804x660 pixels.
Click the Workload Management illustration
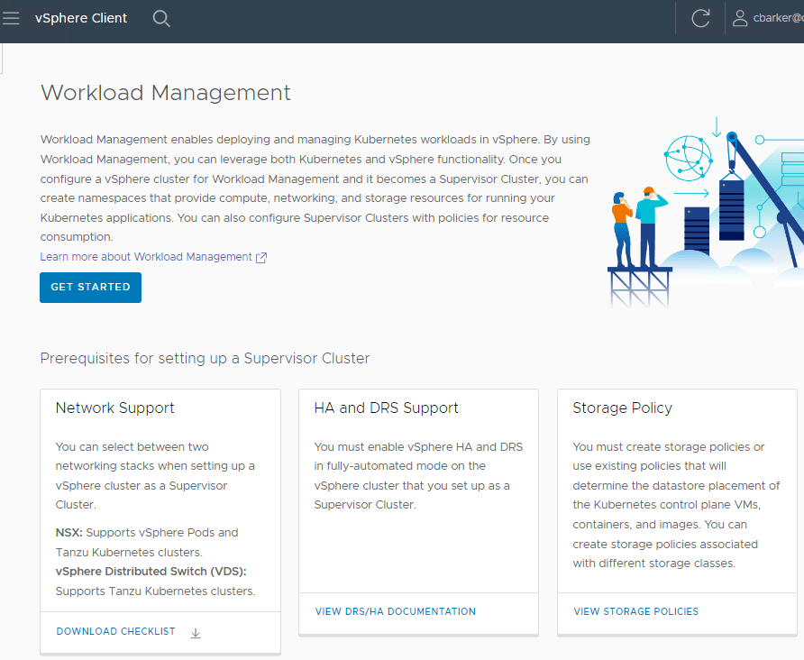point(705,212)
